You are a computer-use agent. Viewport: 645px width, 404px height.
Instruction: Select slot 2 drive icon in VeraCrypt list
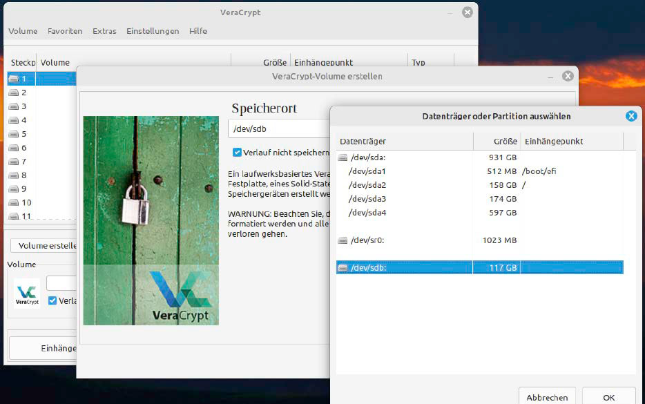click(14, 93)
